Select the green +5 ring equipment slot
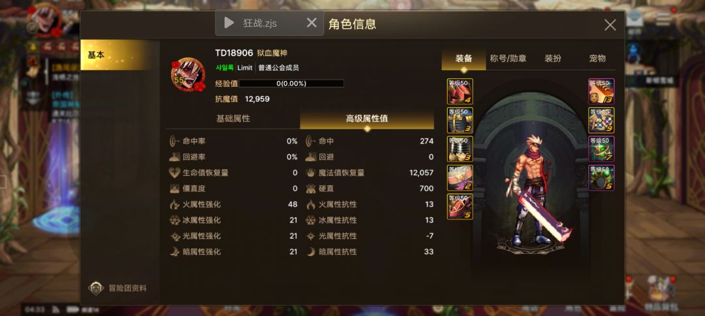Screen dimensions: 705x316 tap(601, 178)
